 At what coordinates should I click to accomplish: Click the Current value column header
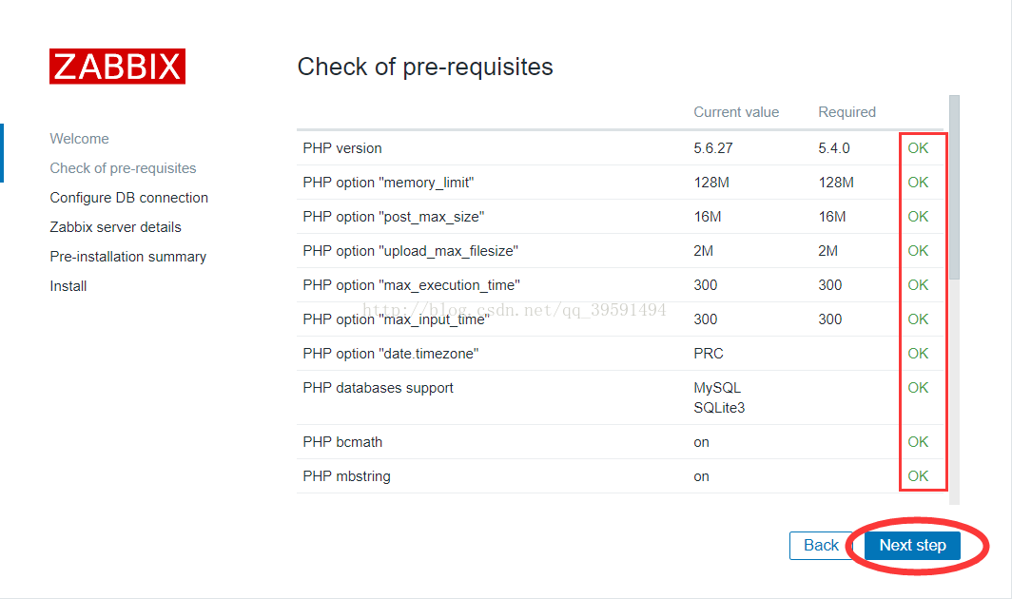(x=736, y=112)
